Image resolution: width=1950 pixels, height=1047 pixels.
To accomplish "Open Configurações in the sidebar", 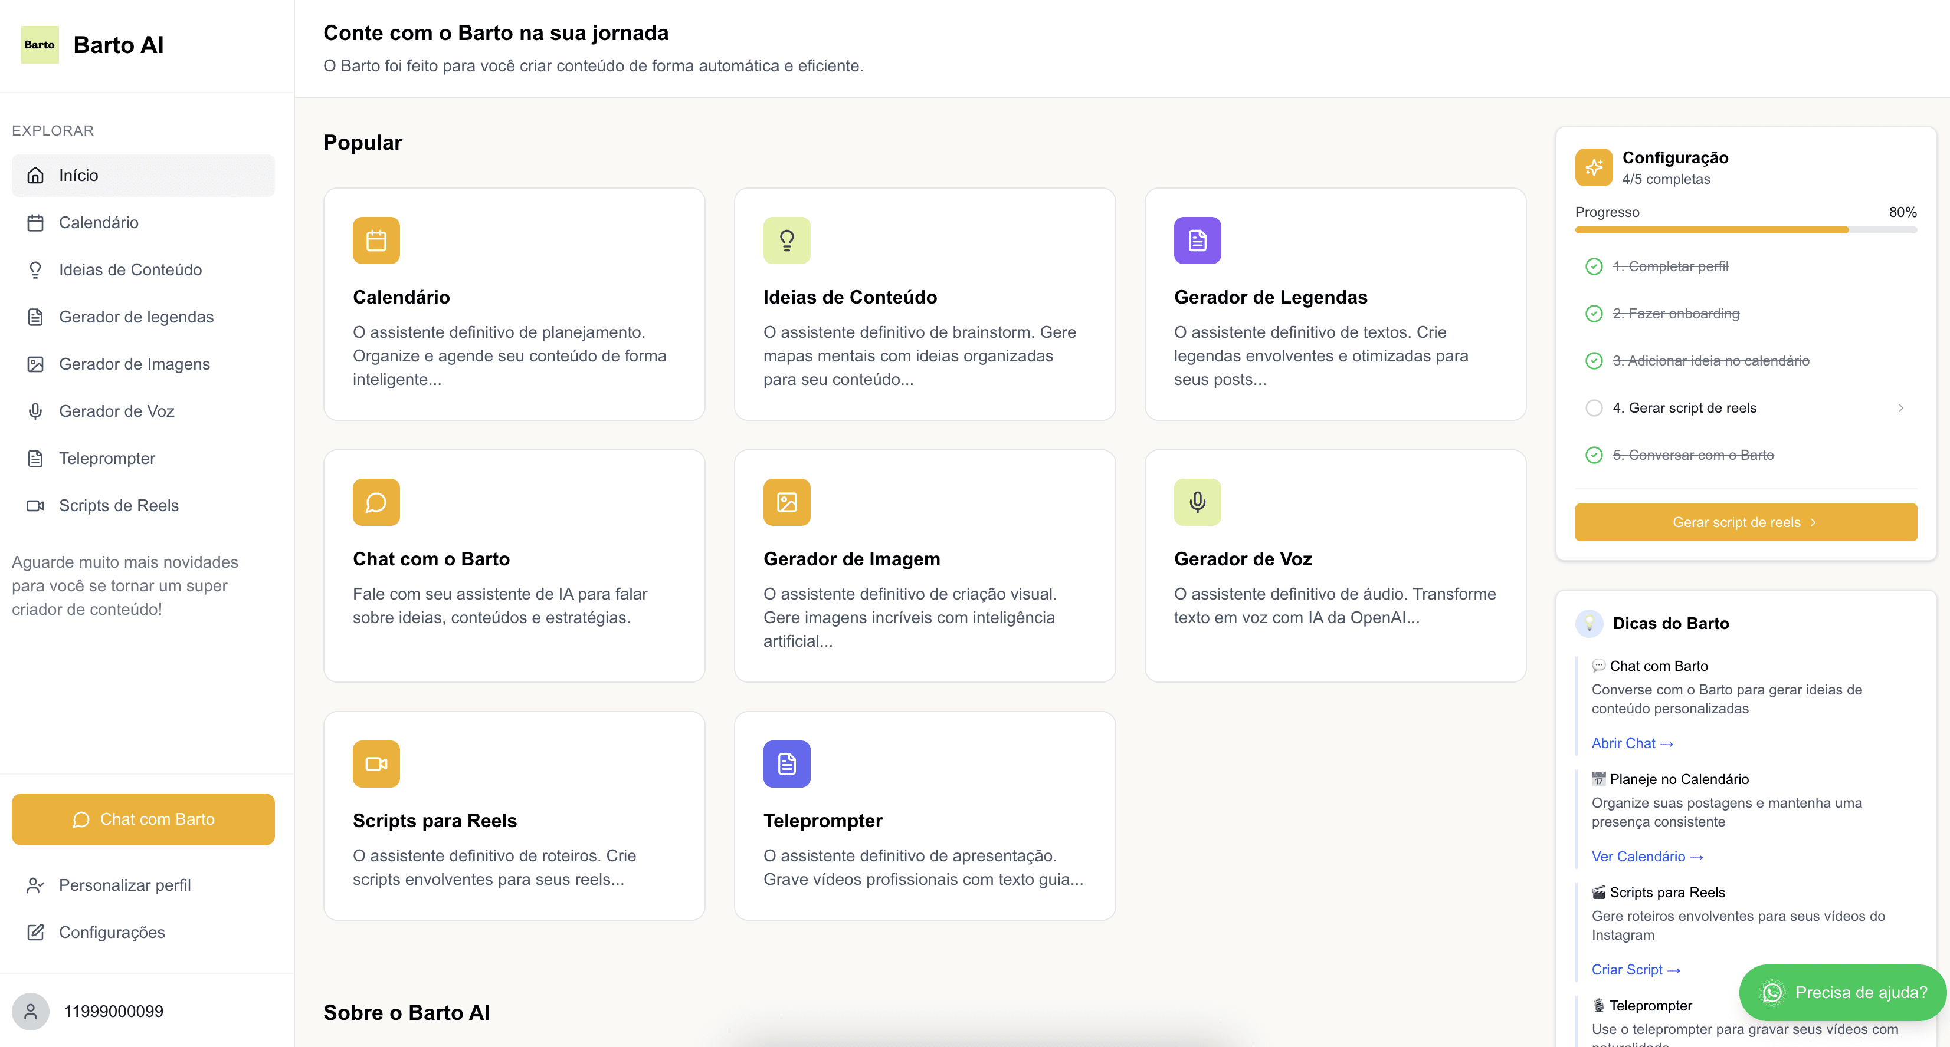I will click(x=143, y=932).
